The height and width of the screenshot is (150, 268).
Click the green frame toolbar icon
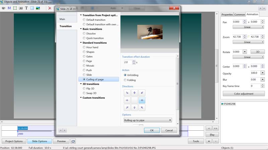point(15,8)
